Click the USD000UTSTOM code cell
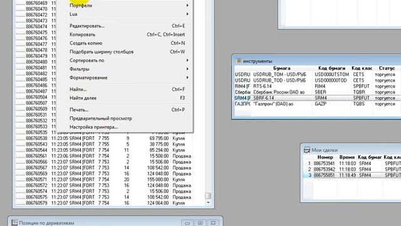The width and height of the screenshot is (401, 226). click(331, 74)
